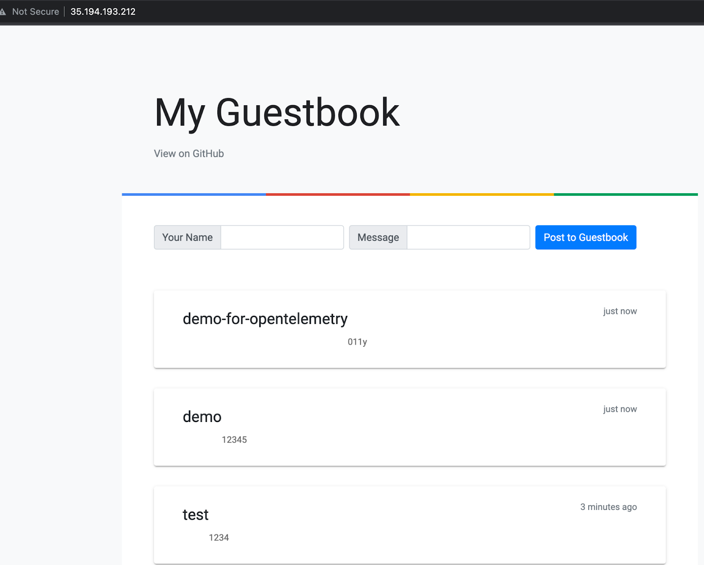Click the Your Name label

coord(187,238)
